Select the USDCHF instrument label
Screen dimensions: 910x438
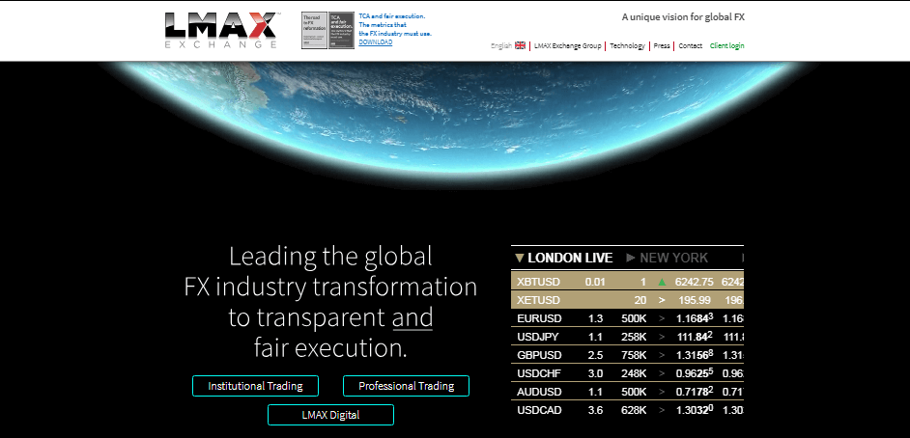point(539,373)
